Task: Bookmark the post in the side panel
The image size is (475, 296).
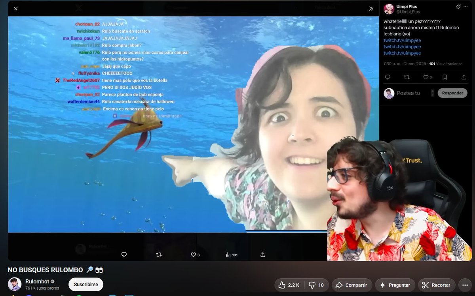Action: (445, 77)
